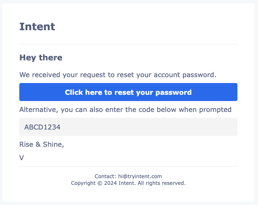Screen dimensions: 258x205
Task: Click the gray code box area
Action: (128, 127)
